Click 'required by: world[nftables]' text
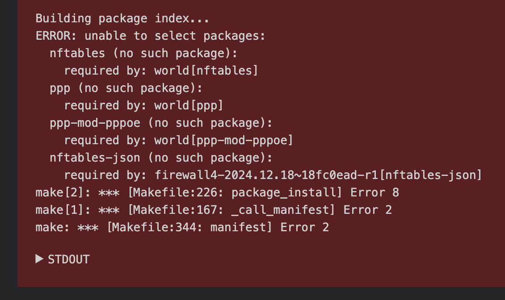Screen dimensions: 505x300 [161, 71]
